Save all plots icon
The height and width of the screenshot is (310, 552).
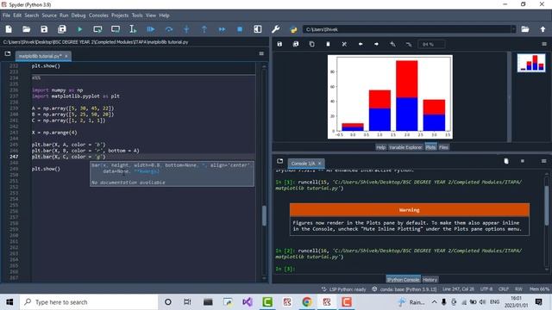coord(296,44)
